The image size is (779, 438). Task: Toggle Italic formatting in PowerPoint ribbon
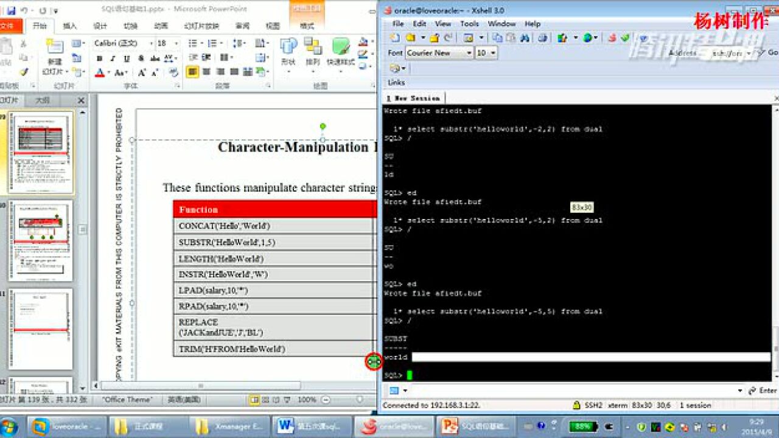(x=113, y=59)
